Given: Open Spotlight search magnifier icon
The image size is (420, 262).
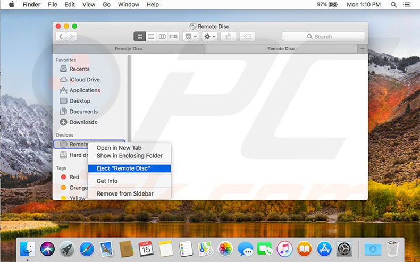Looking at the screenshot, I should click(393, 5).
